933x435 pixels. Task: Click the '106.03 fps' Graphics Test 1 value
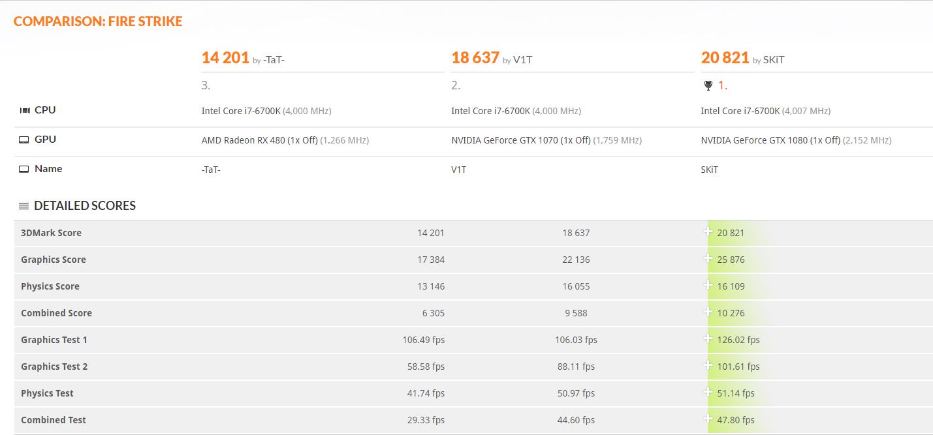click(576, 340)
